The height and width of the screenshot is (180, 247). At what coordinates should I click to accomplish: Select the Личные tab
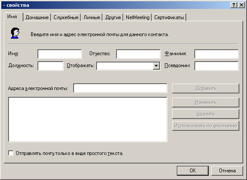(x=92, y=17)
